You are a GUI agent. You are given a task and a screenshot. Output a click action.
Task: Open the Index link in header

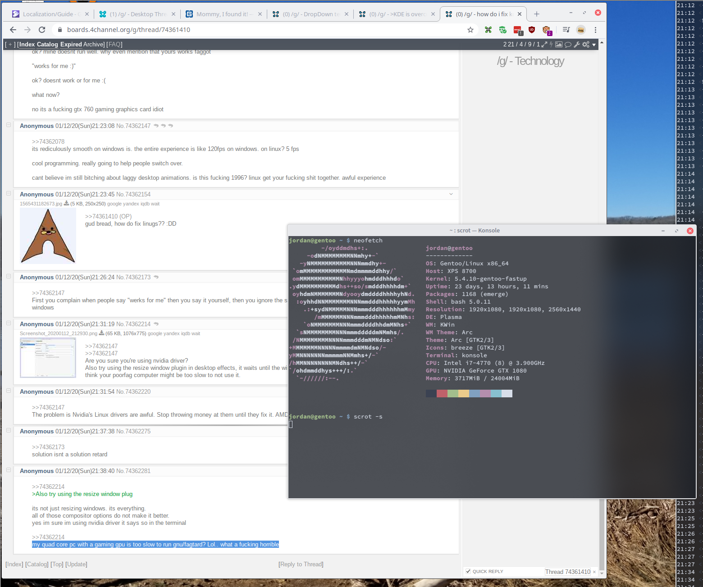coord(27,44)
